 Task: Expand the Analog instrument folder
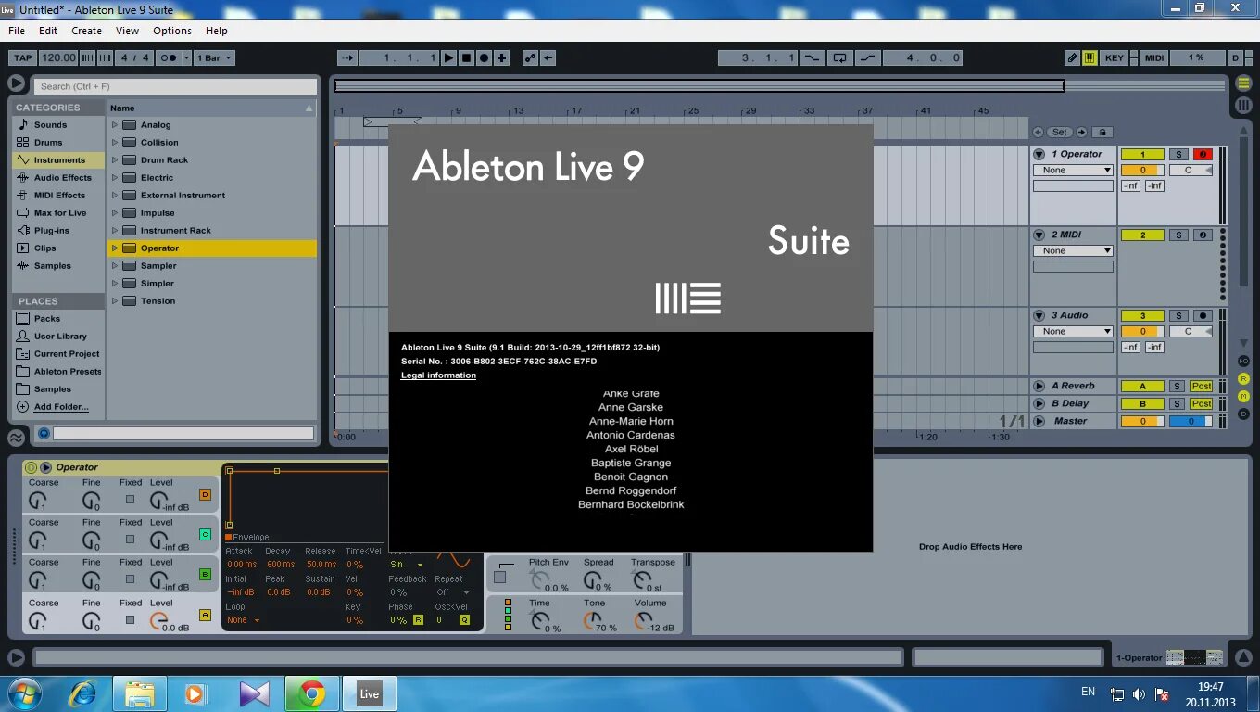click(115, 125)
